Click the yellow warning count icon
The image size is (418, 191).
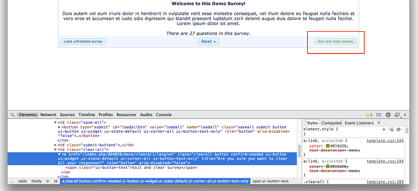(369, 115)
